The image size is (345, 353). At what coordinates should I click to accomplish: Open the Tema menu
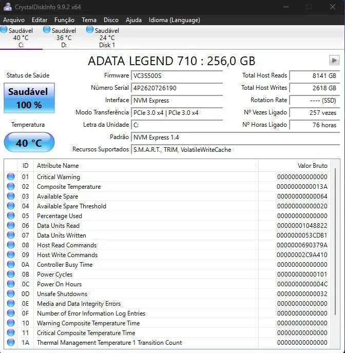pos(89,20)
